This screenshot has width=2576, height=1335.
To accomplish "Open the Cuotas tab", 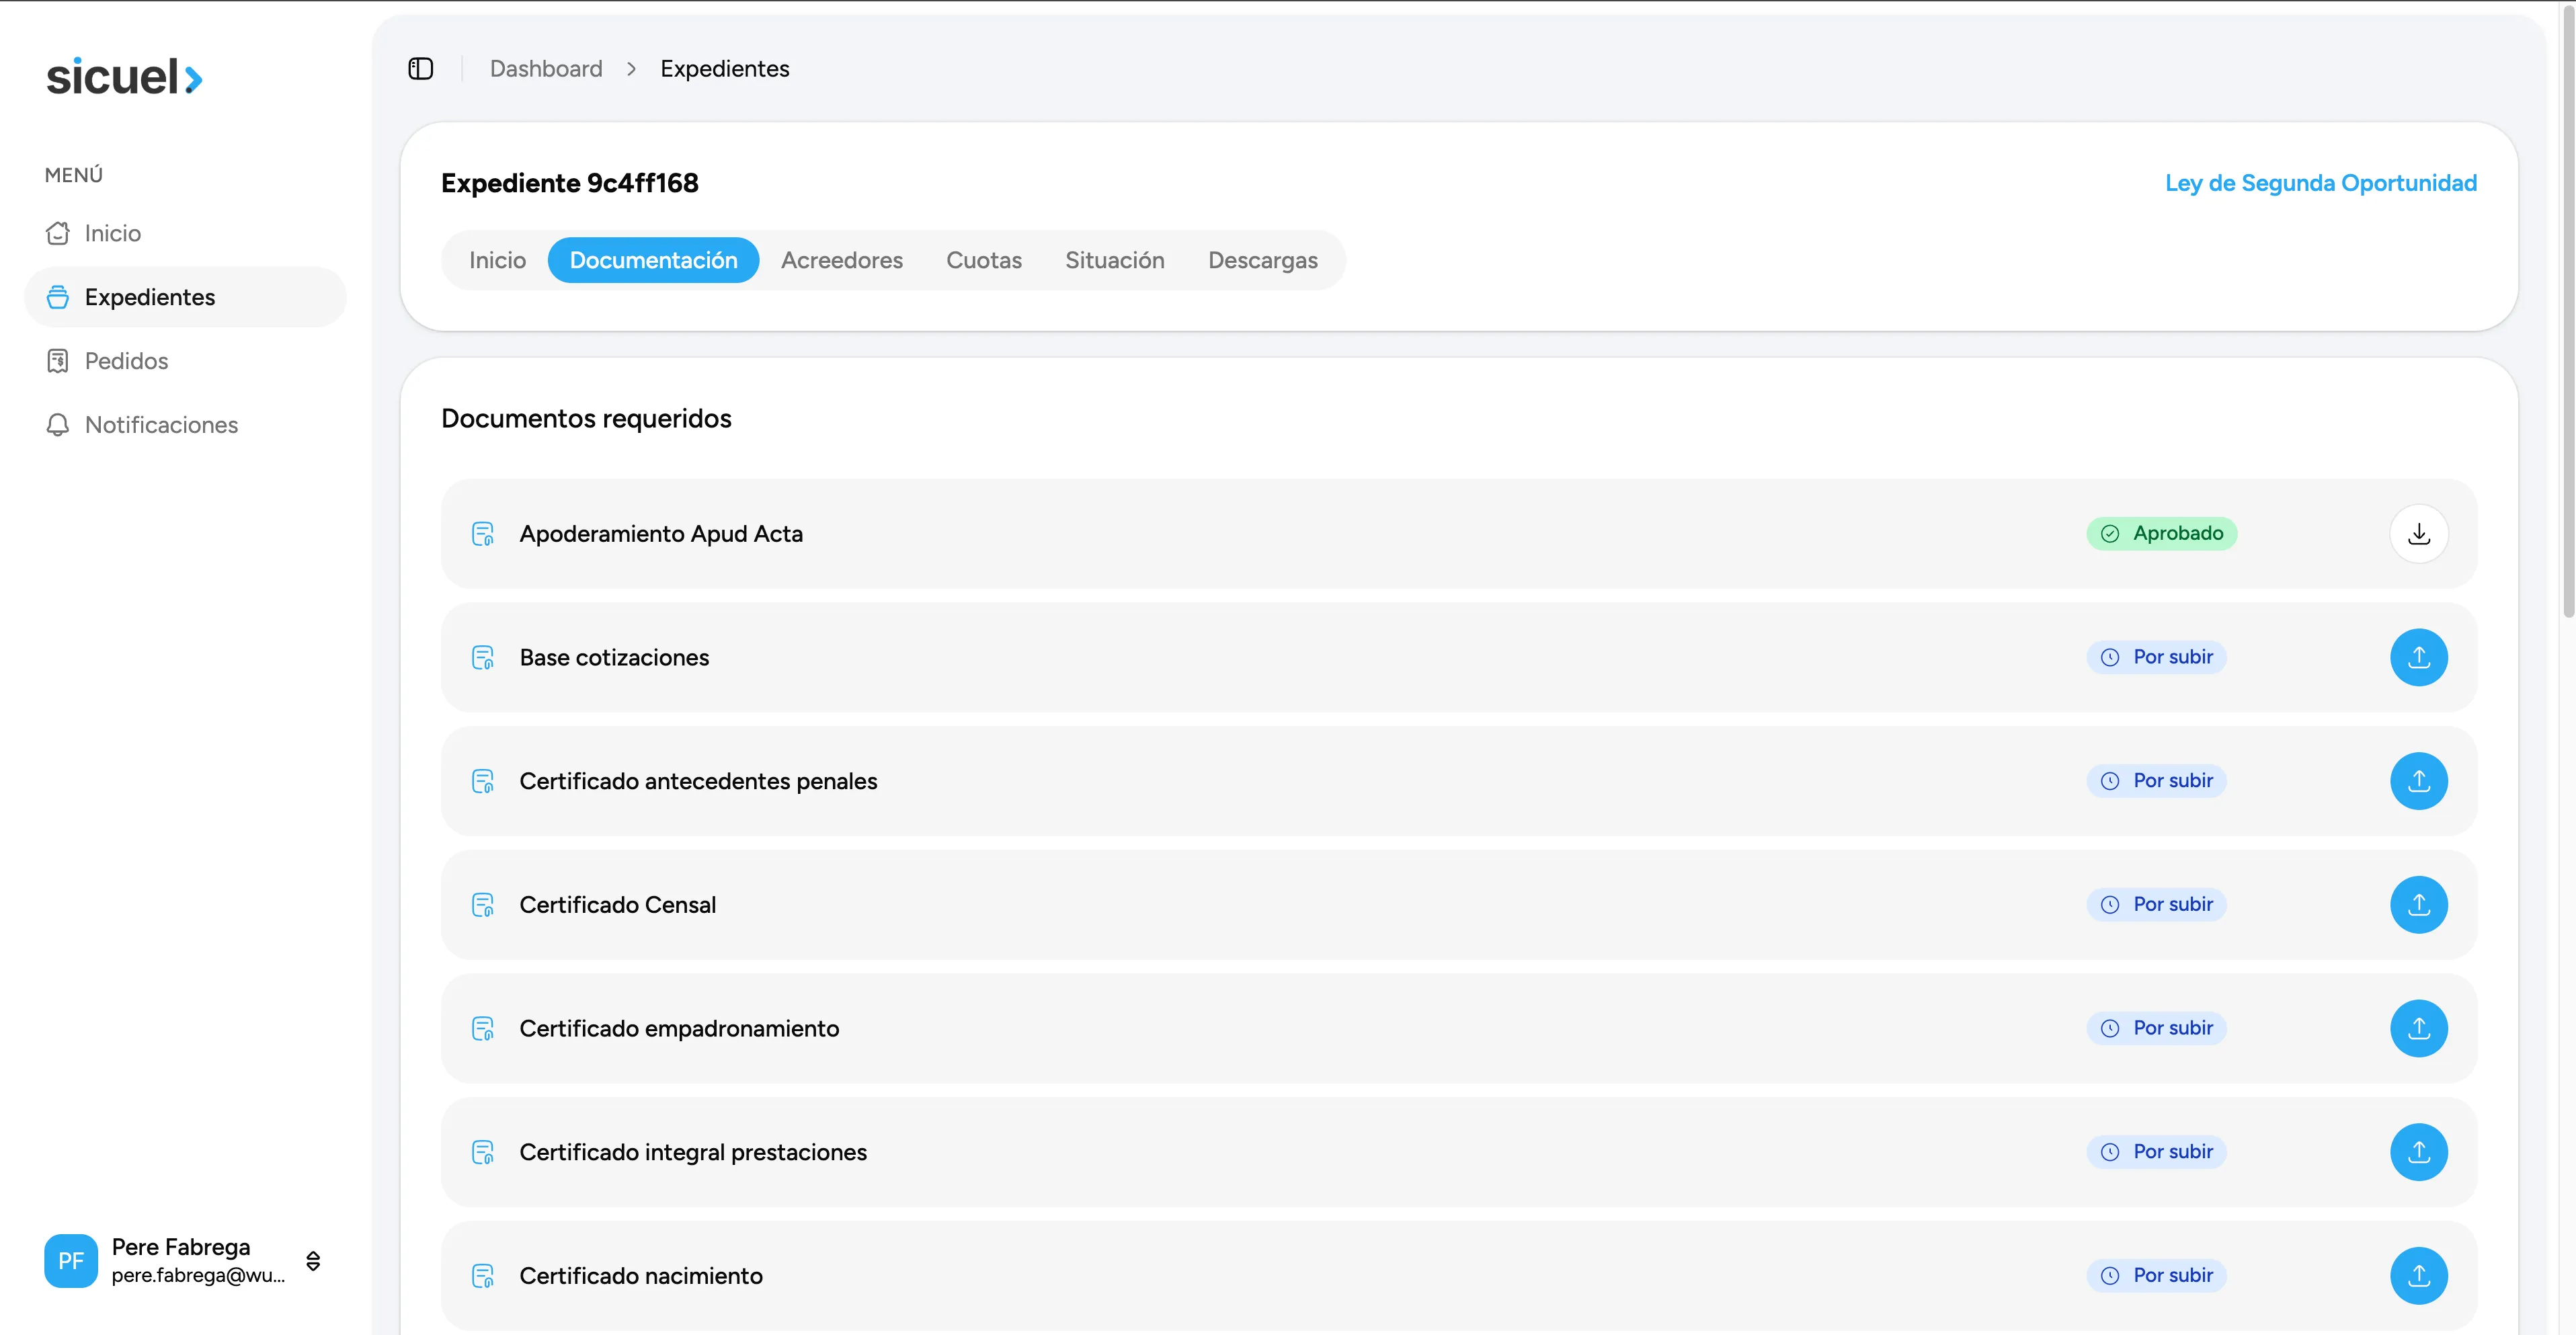I will pos(984,260).
